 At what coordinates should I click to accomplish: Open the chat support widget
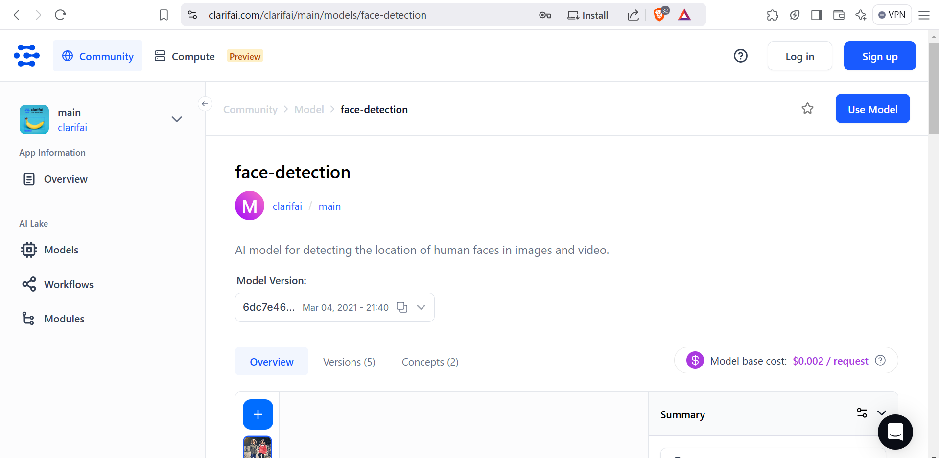pos(895,432)
